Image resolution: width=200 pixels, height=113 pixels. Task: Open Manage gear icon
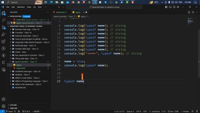3,106
